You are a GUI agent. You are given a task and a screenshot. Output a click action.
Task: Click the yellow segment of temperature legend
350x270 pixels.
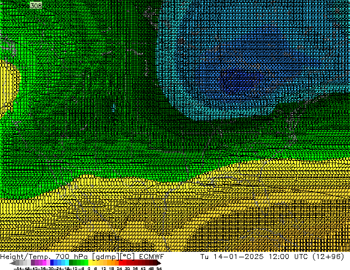[90, 262]
